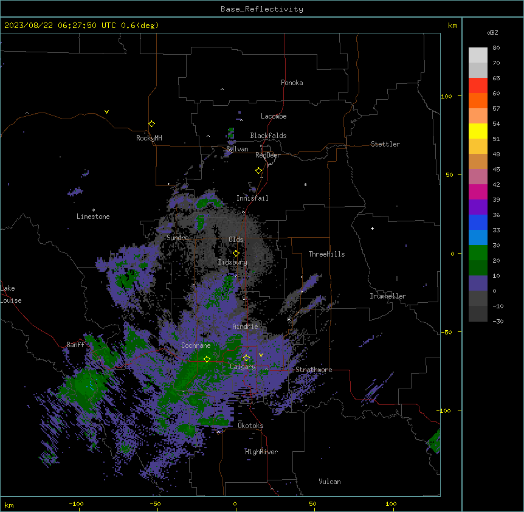Screen dimensions: 524x512
Task: Select the yellow diamond marker between Olds and Didsbury
Action: point(236,254)
